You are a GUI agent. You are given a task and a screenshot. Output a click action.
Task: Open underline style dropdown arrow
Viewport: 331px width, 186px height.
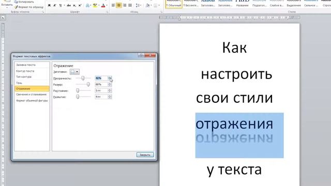click(x=64, y=5)
